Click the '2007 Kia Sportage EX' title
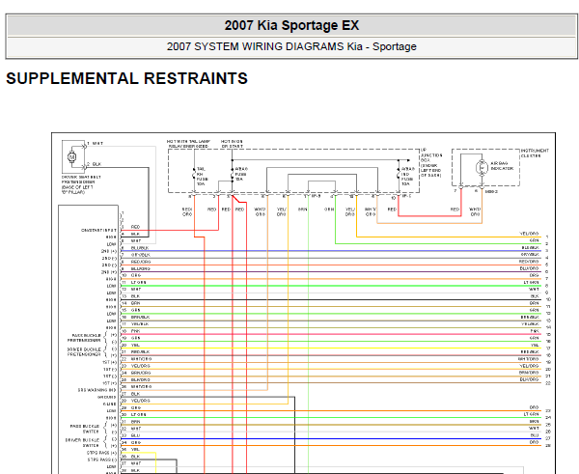Screen dimensions: 579x474 pos(291,25)
